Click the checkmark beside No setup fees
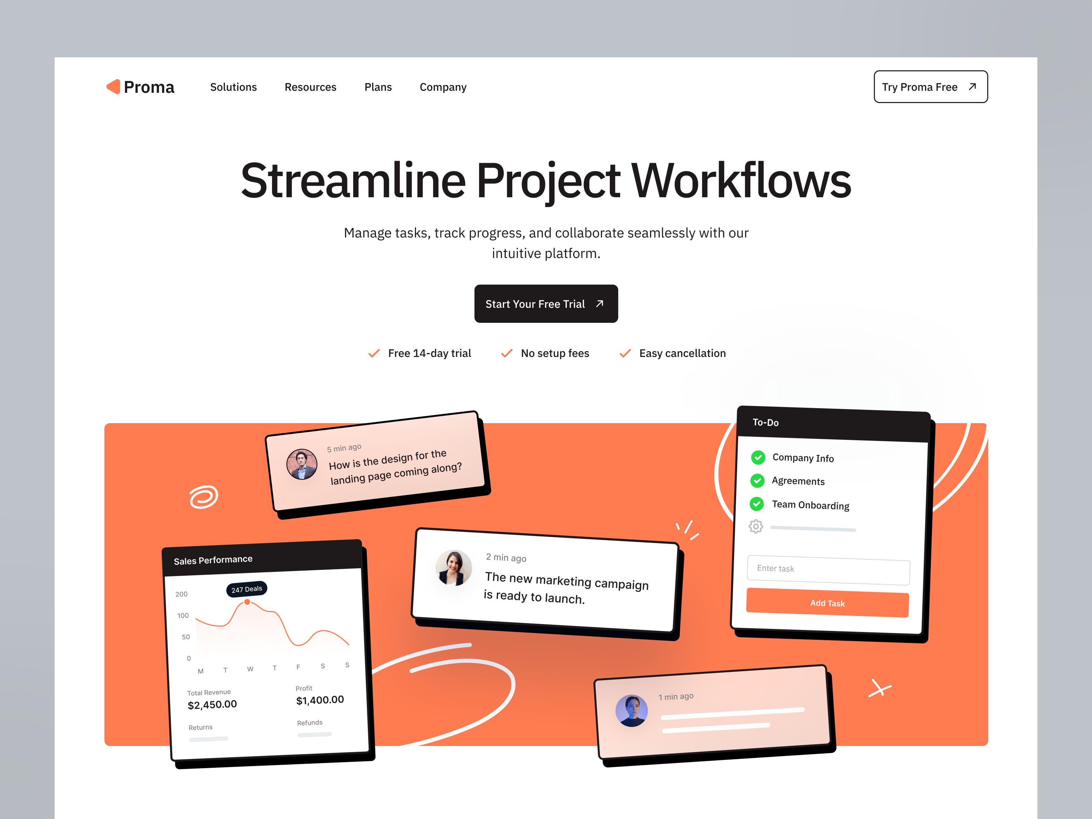Viewport: 1092px width, 819px height. pos(506,354)
